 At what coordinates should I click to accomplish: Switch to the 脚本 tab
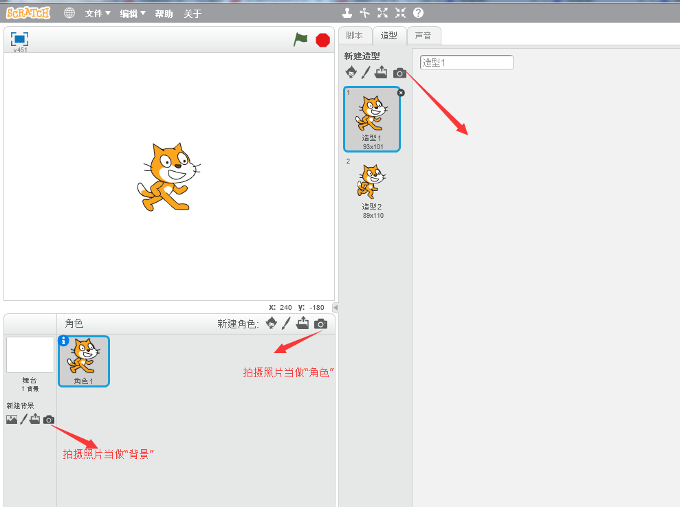pyautogui.click(x=355, y=36)
